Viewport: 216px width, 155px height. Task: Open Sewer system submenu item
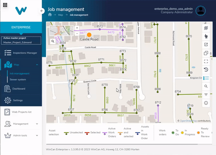tap(18, 79)
